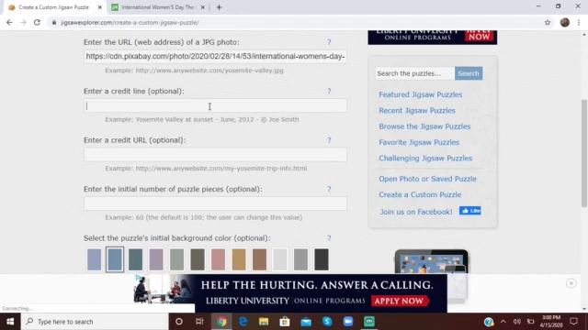Click the browser forward arrow

(x=23, y=22)
